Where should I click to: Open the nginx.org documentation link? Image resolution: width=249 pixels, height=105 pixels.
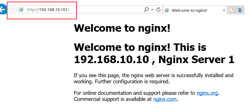(x=207, y=93)
